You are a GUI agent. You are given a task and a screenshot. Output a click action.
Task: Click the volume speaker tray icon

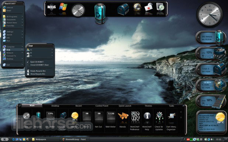coord(212,139)
